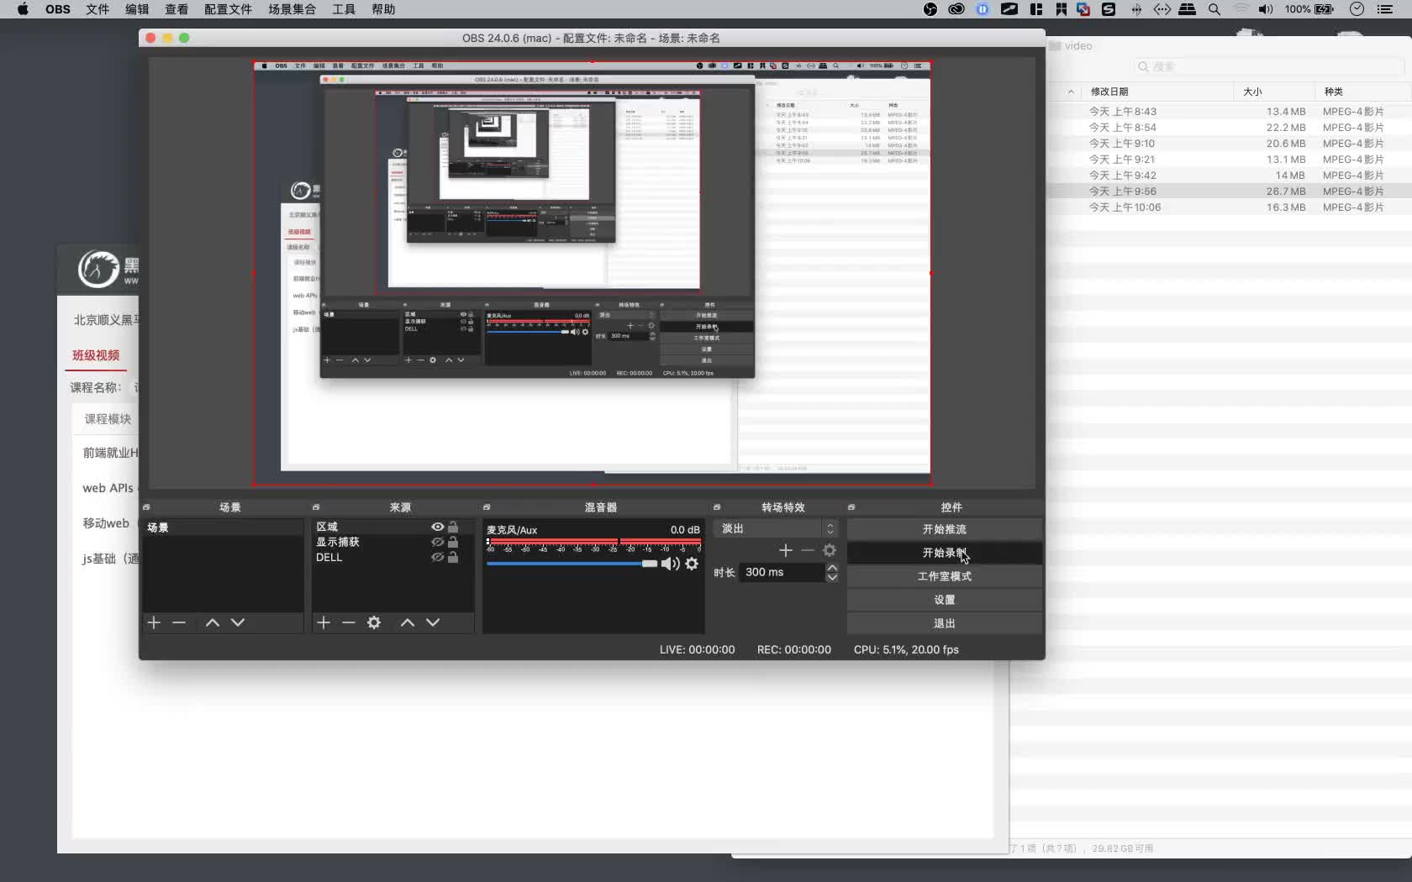
Task: Toggle visibility eye for 区域 source
Action: coord(437,527)
